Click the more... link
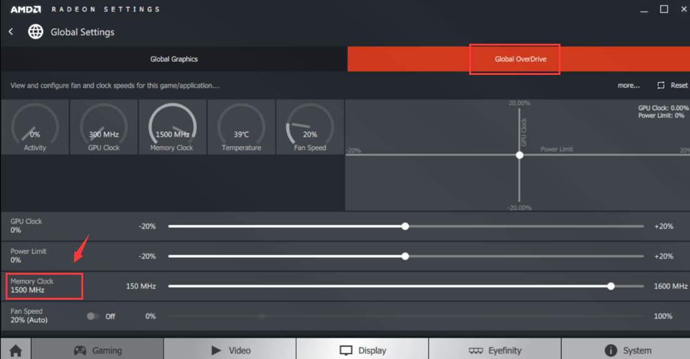690x359 pixels. pyautogui.click(x=629, y=86)
